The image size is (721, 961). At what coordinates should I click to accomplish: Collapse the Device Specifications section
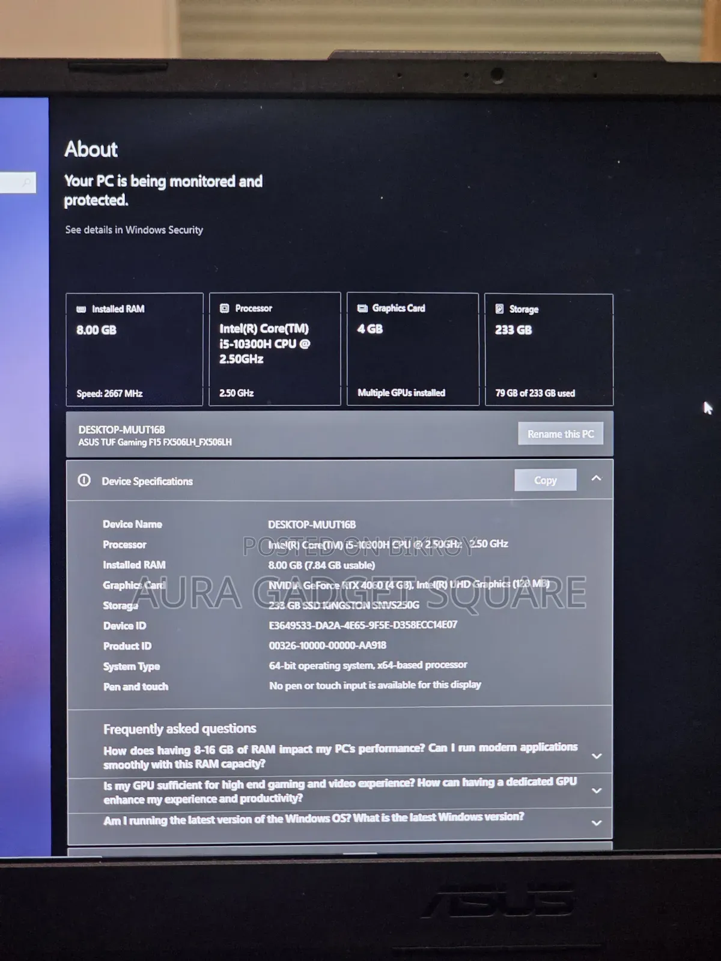(x=596, y=479)
